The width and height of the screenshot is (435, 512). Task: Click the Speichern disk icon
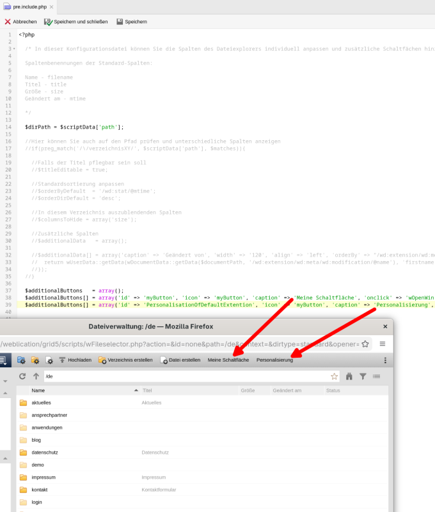coord(120,22)
